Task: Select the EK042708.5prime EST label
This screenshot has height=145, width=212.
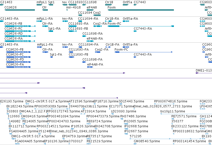Action: pyautogui.click(x=108, y=126)
